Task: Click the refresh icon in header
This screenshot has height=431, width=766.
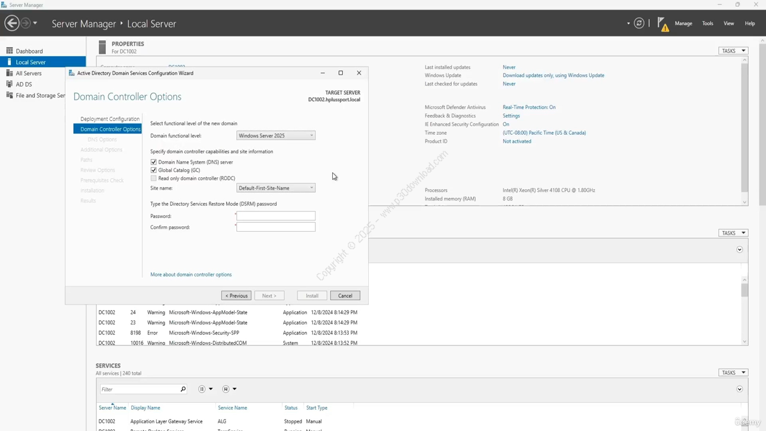Action: coord(639,23)
